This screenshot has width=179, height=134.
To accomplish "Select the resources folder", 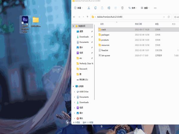I will click(138, 45).
